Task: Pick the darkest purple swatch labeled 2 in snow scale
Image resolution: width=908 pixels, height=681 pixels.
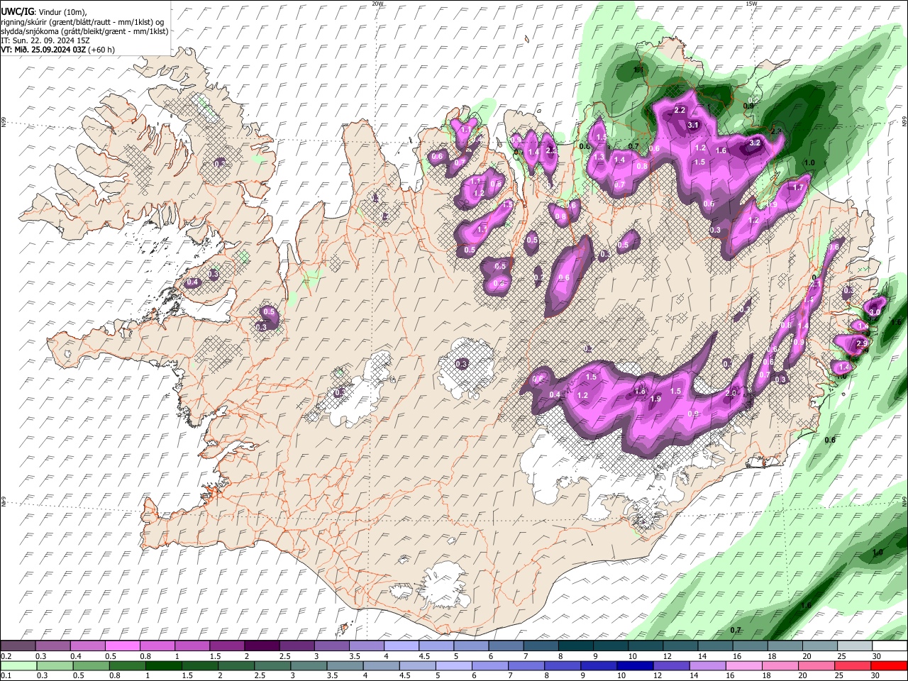Action: click(x=262, y=646)
